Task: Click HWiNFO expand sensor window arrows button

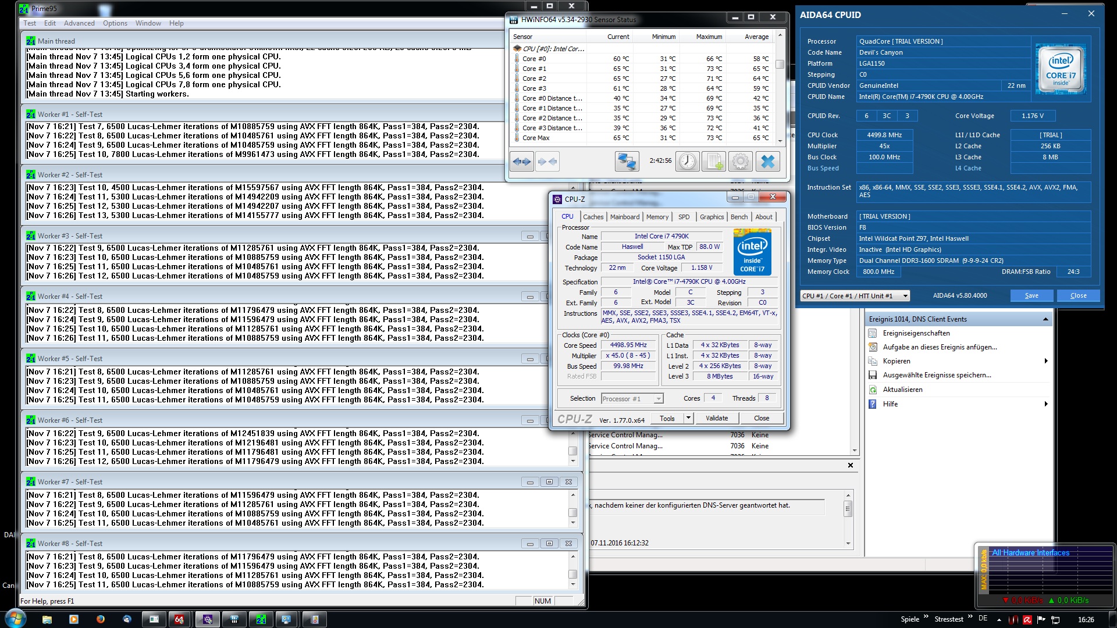Action: (521, 162)
